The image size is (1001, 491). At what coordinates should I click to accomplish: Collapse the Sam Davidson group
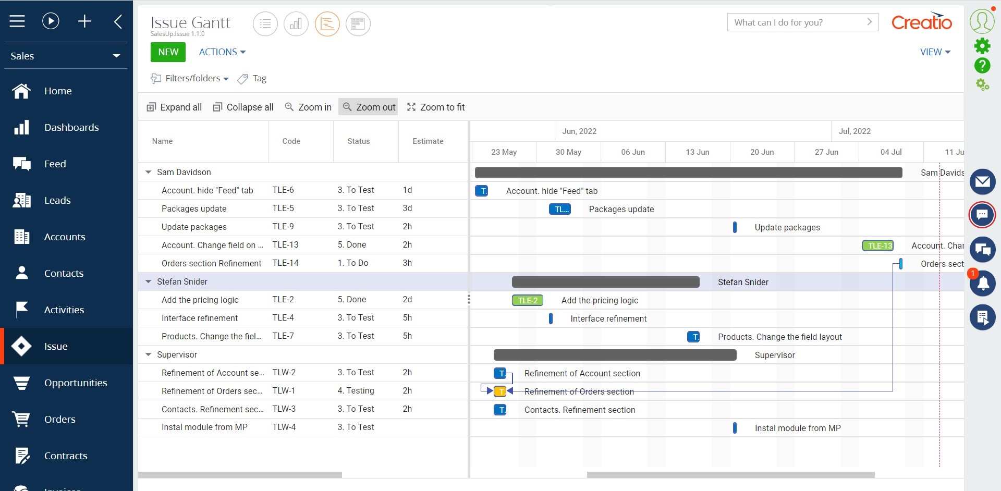click(148, 172)
